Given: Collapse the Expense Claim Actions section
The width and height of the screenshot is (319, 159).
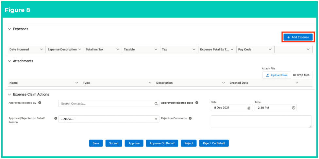Looking at the screenshot, I should 9,94.
